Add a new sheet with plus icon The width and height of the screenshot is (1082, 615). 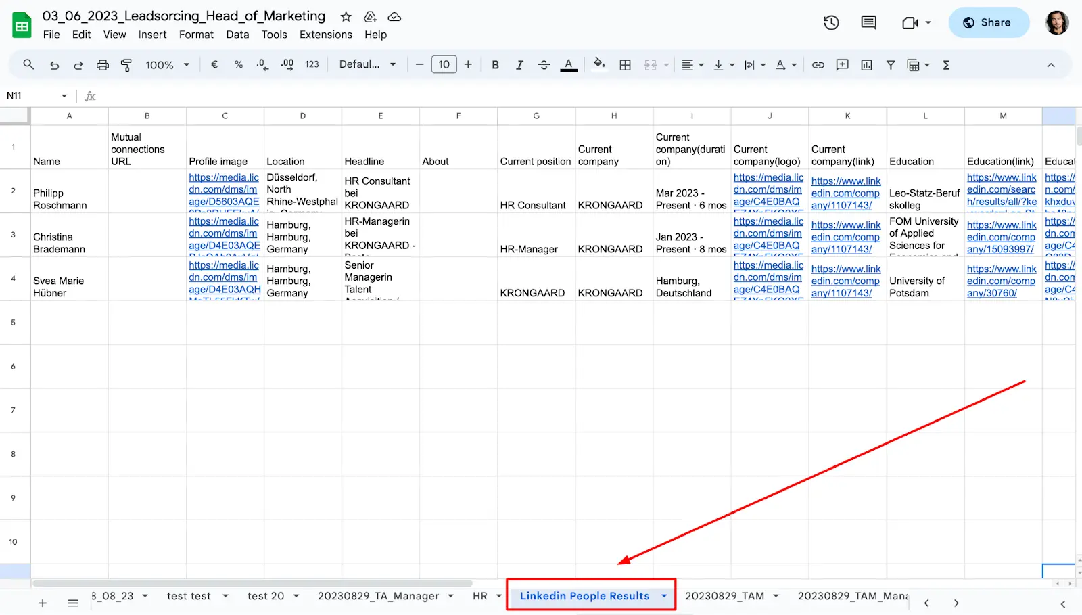coord(43,603)
